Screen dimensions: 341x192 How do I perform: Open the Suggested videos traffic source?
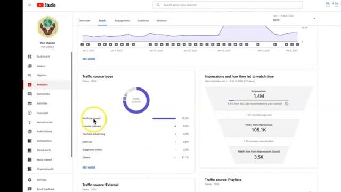[x=135, y=150]
